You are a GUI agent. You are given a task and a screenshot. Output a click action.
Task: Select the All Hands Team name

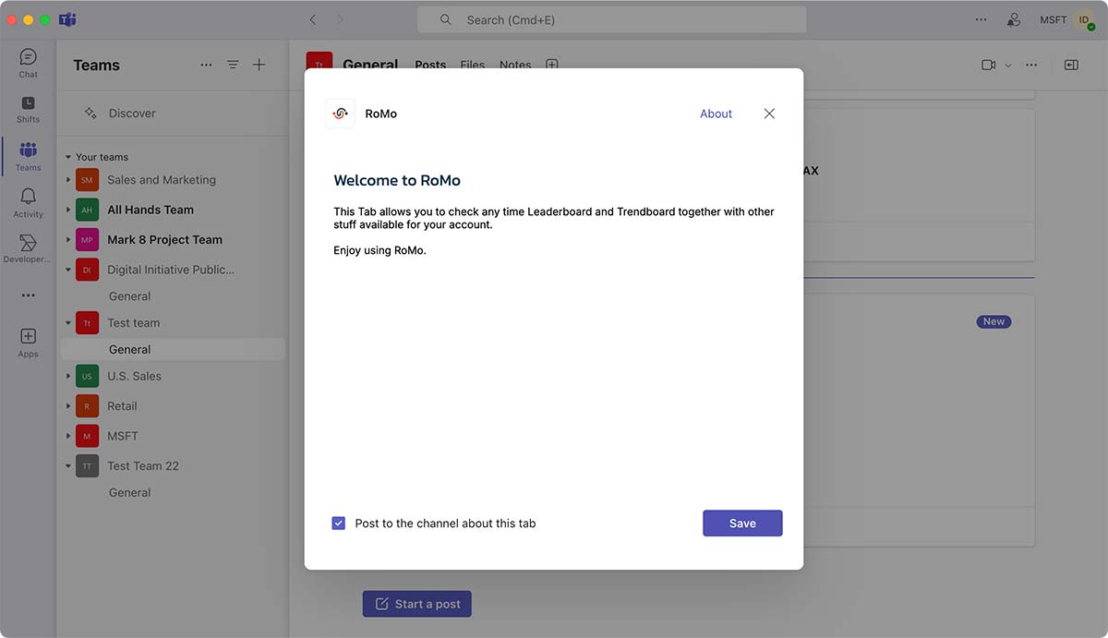pos(151,210)
